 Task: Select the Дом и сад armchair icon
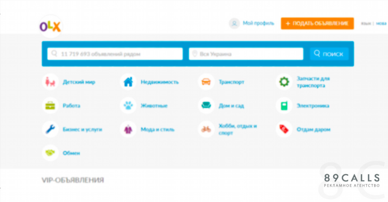click(x=206, y=106)
